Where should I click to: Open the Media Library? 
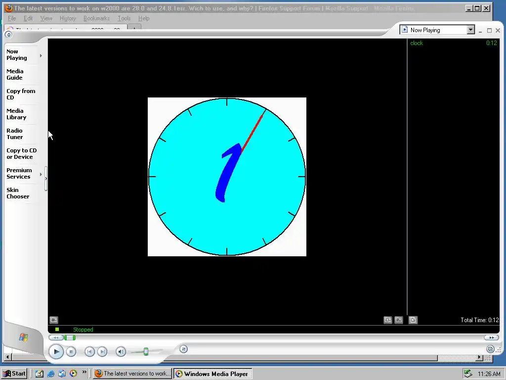click(x=16, y=114)
